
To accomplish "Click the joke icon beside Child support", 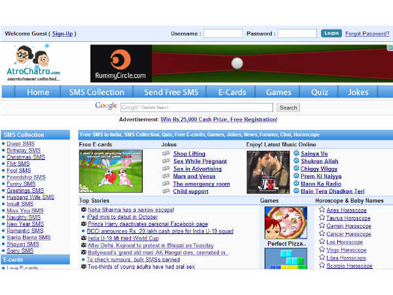I will (x=166, y=191).
